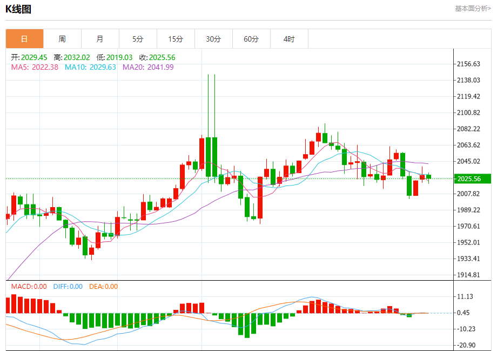497x351 pixels.
Task: Click the MA10: 2029.63 label
Action: tap(90, 67)
